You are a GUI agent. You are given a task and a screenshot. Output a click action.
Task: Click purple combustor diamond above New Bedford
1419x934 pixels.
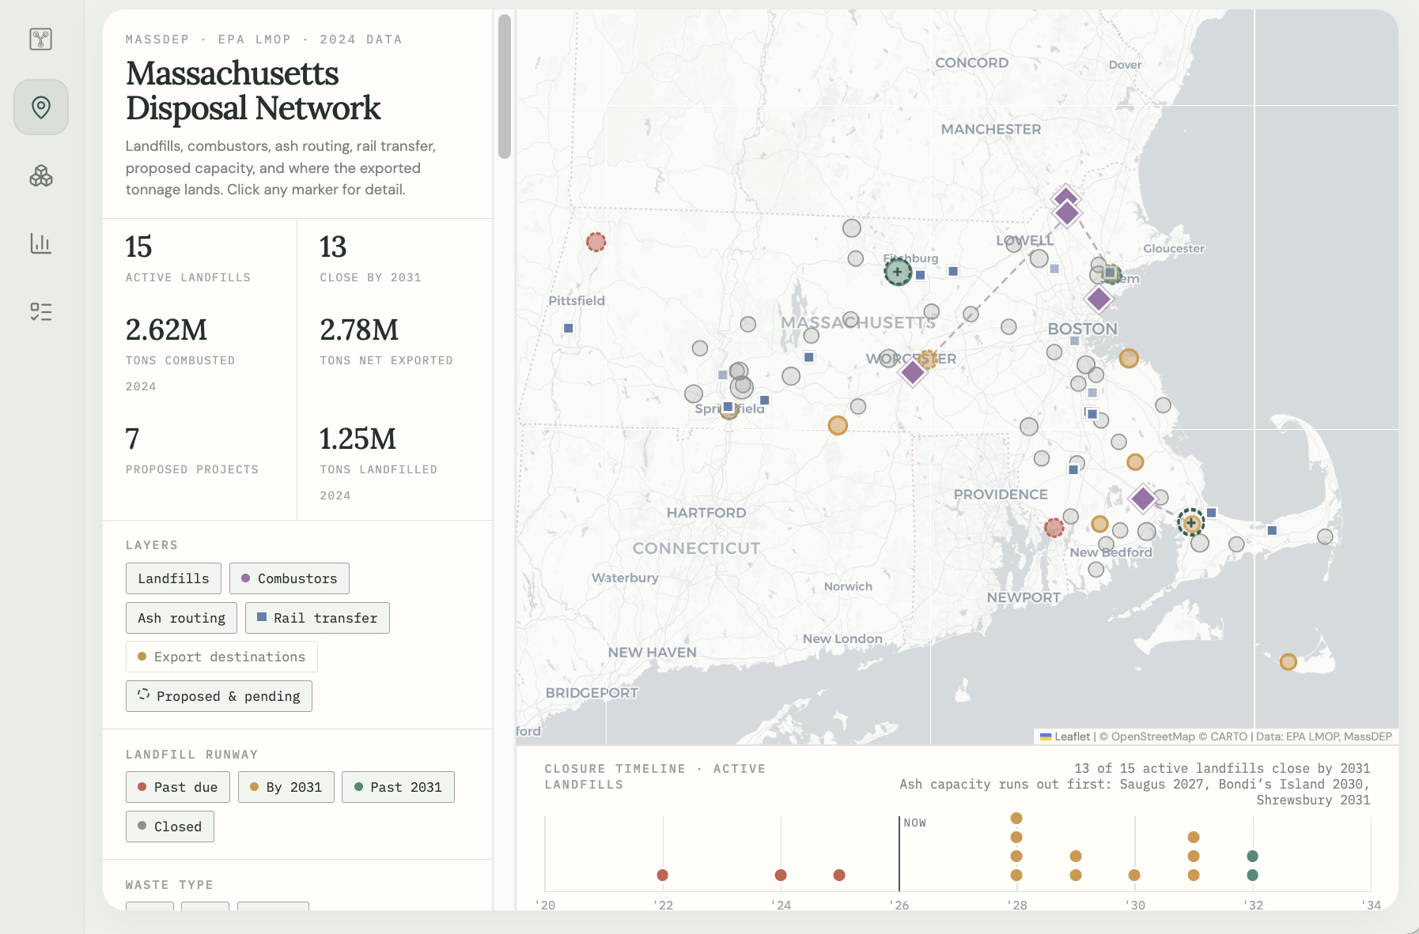click(1142, 499)
